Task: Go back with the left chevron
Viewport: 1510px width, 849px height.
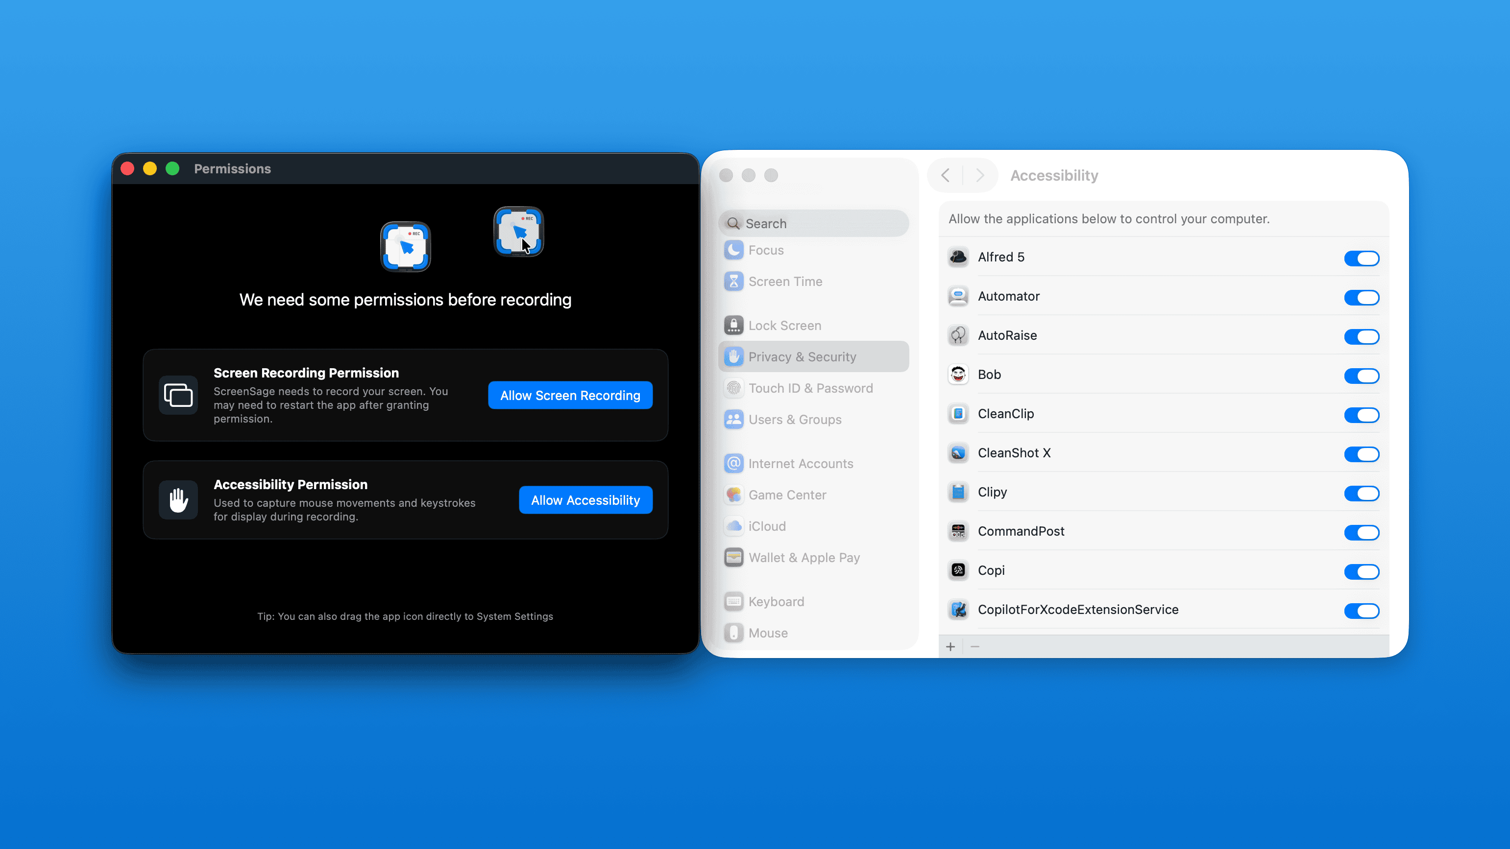Action: (x=946, y=175)
